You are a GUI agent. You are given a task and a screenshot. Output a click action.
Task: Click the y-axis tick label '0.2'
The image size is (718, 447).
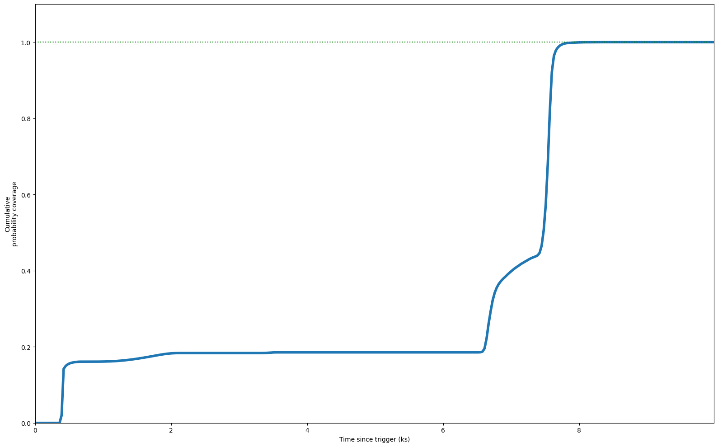tap(25, 347)
